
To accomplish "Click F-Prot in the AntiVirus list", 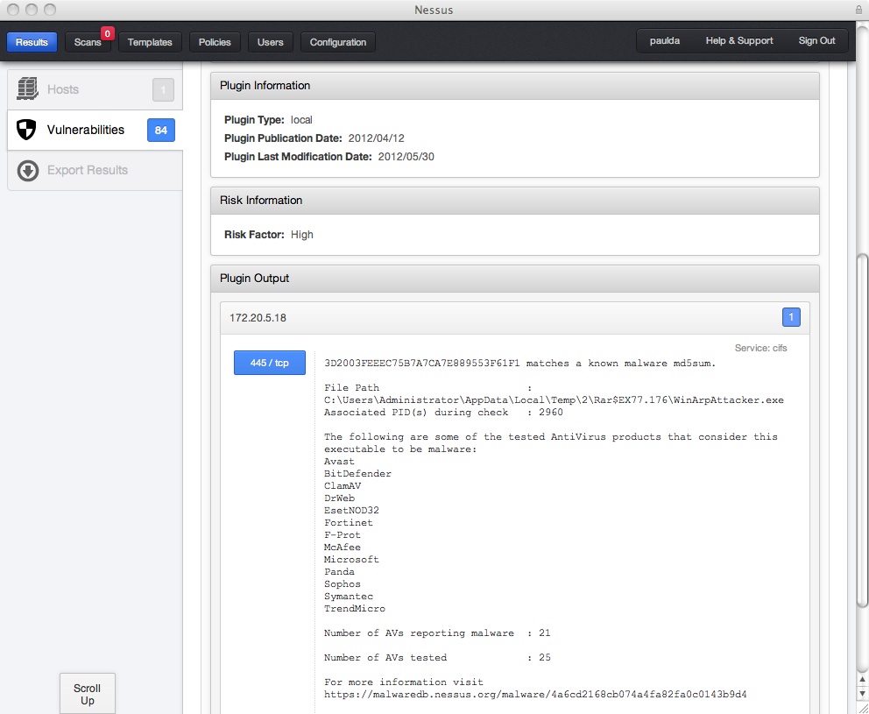I will pos(343,535).
